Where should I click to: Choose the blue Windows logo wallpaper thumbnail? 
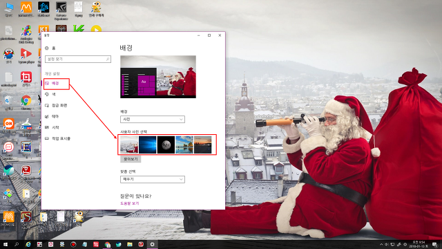click(147, 145)
